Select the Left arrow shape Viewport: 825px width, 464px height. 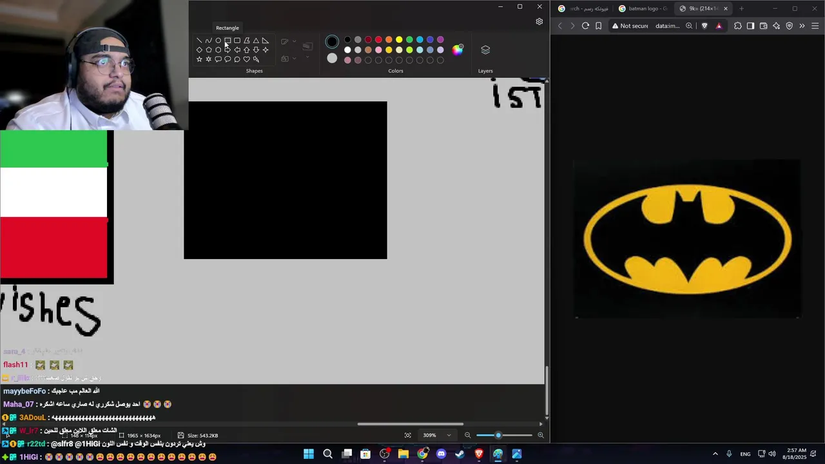point(237,50)
